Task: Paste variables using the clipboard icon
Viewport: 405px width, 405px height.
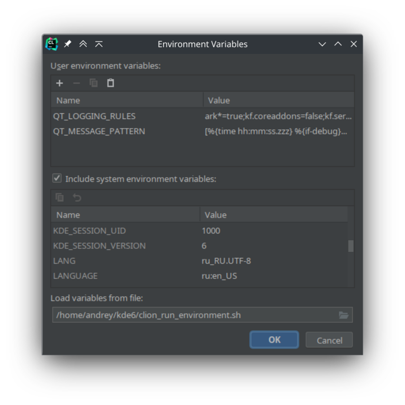Action: (111, 83)
